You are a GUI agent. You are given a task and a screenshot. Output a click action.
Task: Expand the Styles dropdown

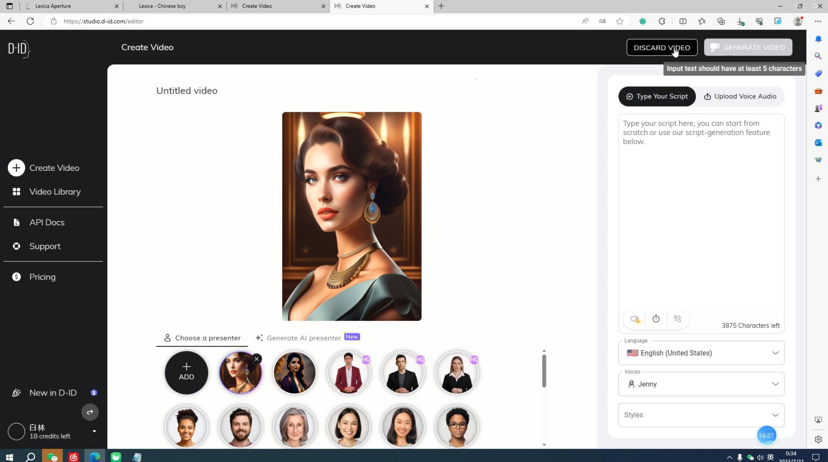pos(701,415)
